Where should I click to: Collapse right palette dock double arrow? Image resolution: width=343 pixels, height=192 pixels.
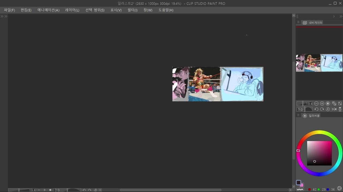(x=341, y=16)
